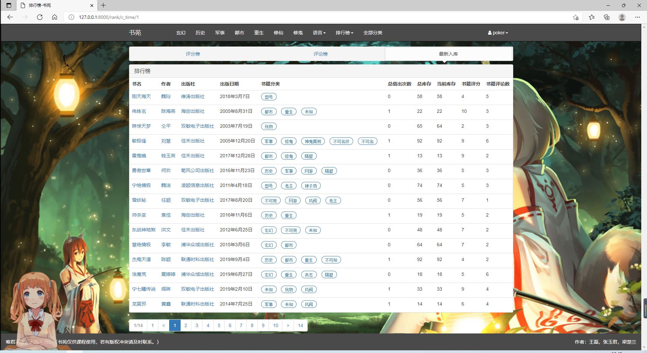647x353 pixels.
Task: Open 全部分类 page
Action: (x=373, y=33)
